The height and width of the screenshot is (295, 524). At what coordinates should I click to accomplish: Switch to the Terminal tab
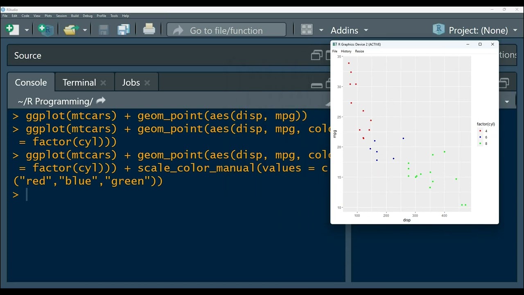pyautogui.click(x=79, y=82)
